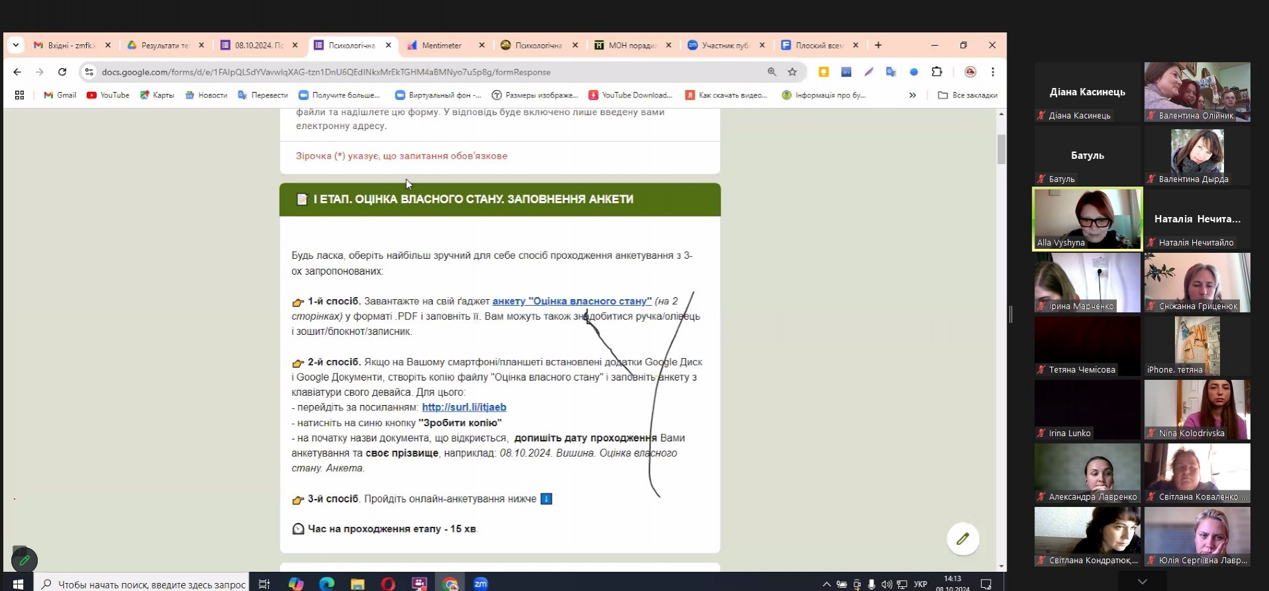Expand the hidden bookmarks overflow chevron
1269x591 pixels.
point(913,95)
